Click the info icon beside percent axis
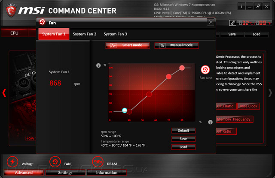Screen dimensions: 275x178 (x=98, y=65)
